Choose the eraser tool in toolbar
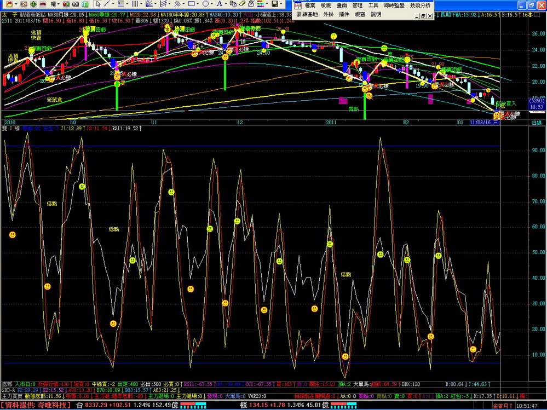The height and width of the screenshot is (410, 547). tap(242, 4)
